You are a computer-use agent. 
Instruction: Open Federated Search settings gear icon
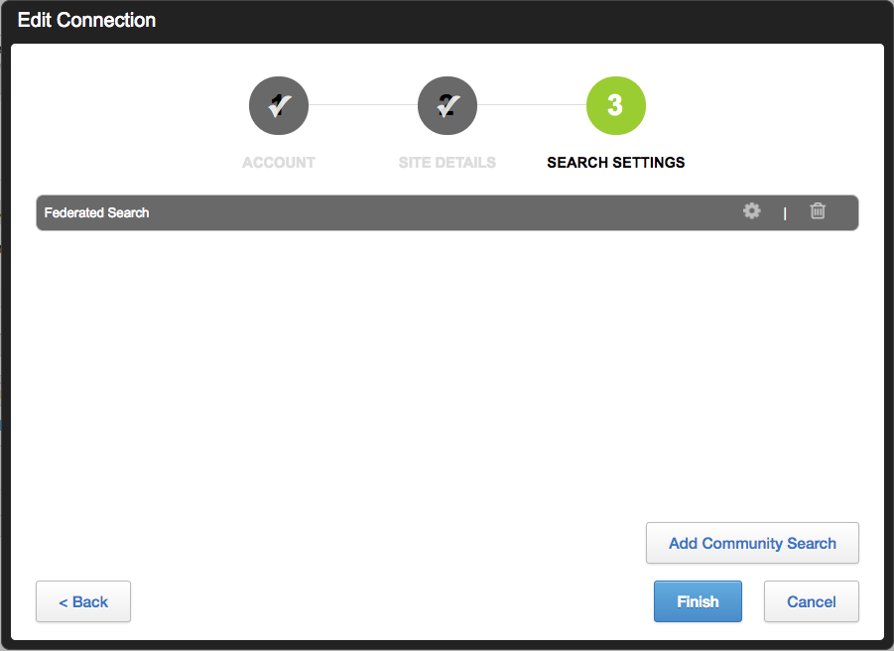(751, 211)
